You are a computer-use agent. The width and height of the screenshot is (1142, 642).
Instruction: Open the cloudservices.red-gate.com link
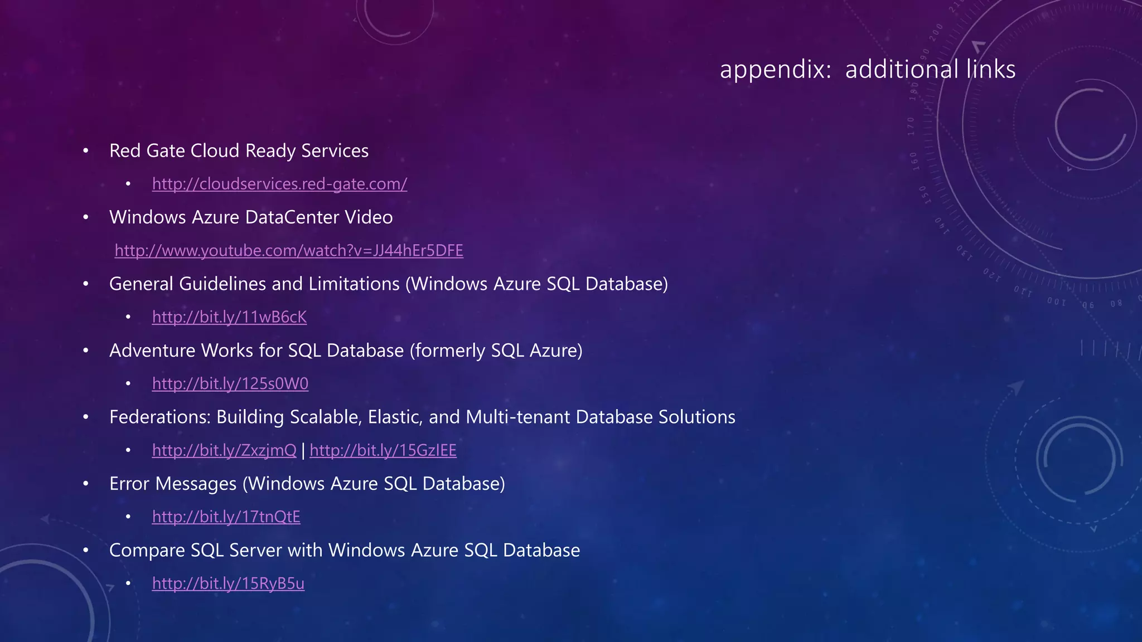[x=279, y=184]
